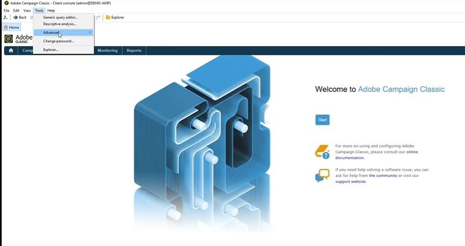Screen dimensions: 465x246
Task: Click the Back arrow toolbar button
Action: [20, 18]
